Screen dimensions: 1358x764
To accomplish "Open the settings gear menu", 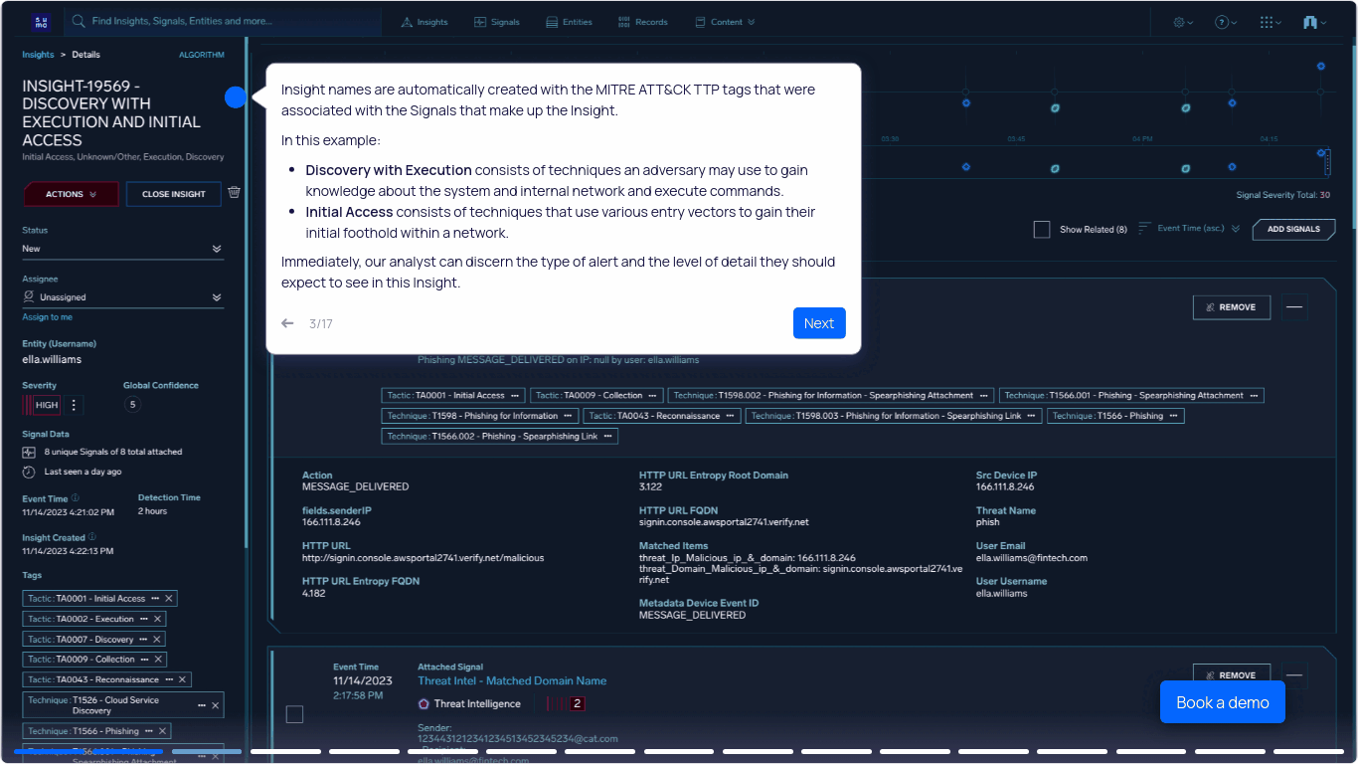I will coord(1182,22).
